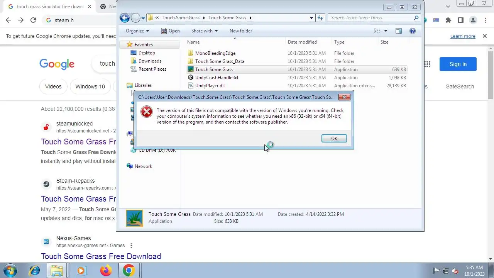The width and height of the screenshot is (494, 278).
Task: Reload the page in Chrome
Action: (33, 20)
